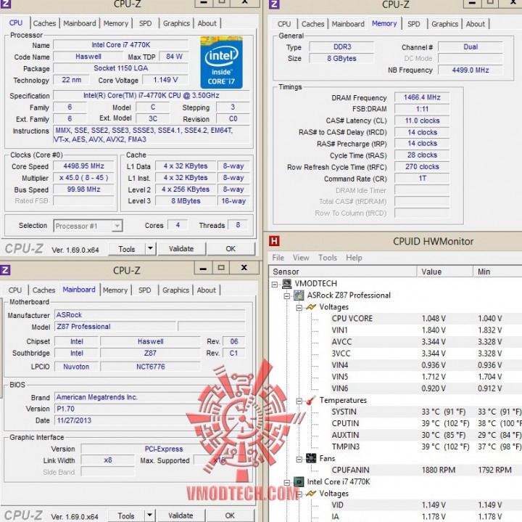The image size is (522, 522).
Task: Click the Voltages icon under Intel Core i7
Action: [311, 494]
